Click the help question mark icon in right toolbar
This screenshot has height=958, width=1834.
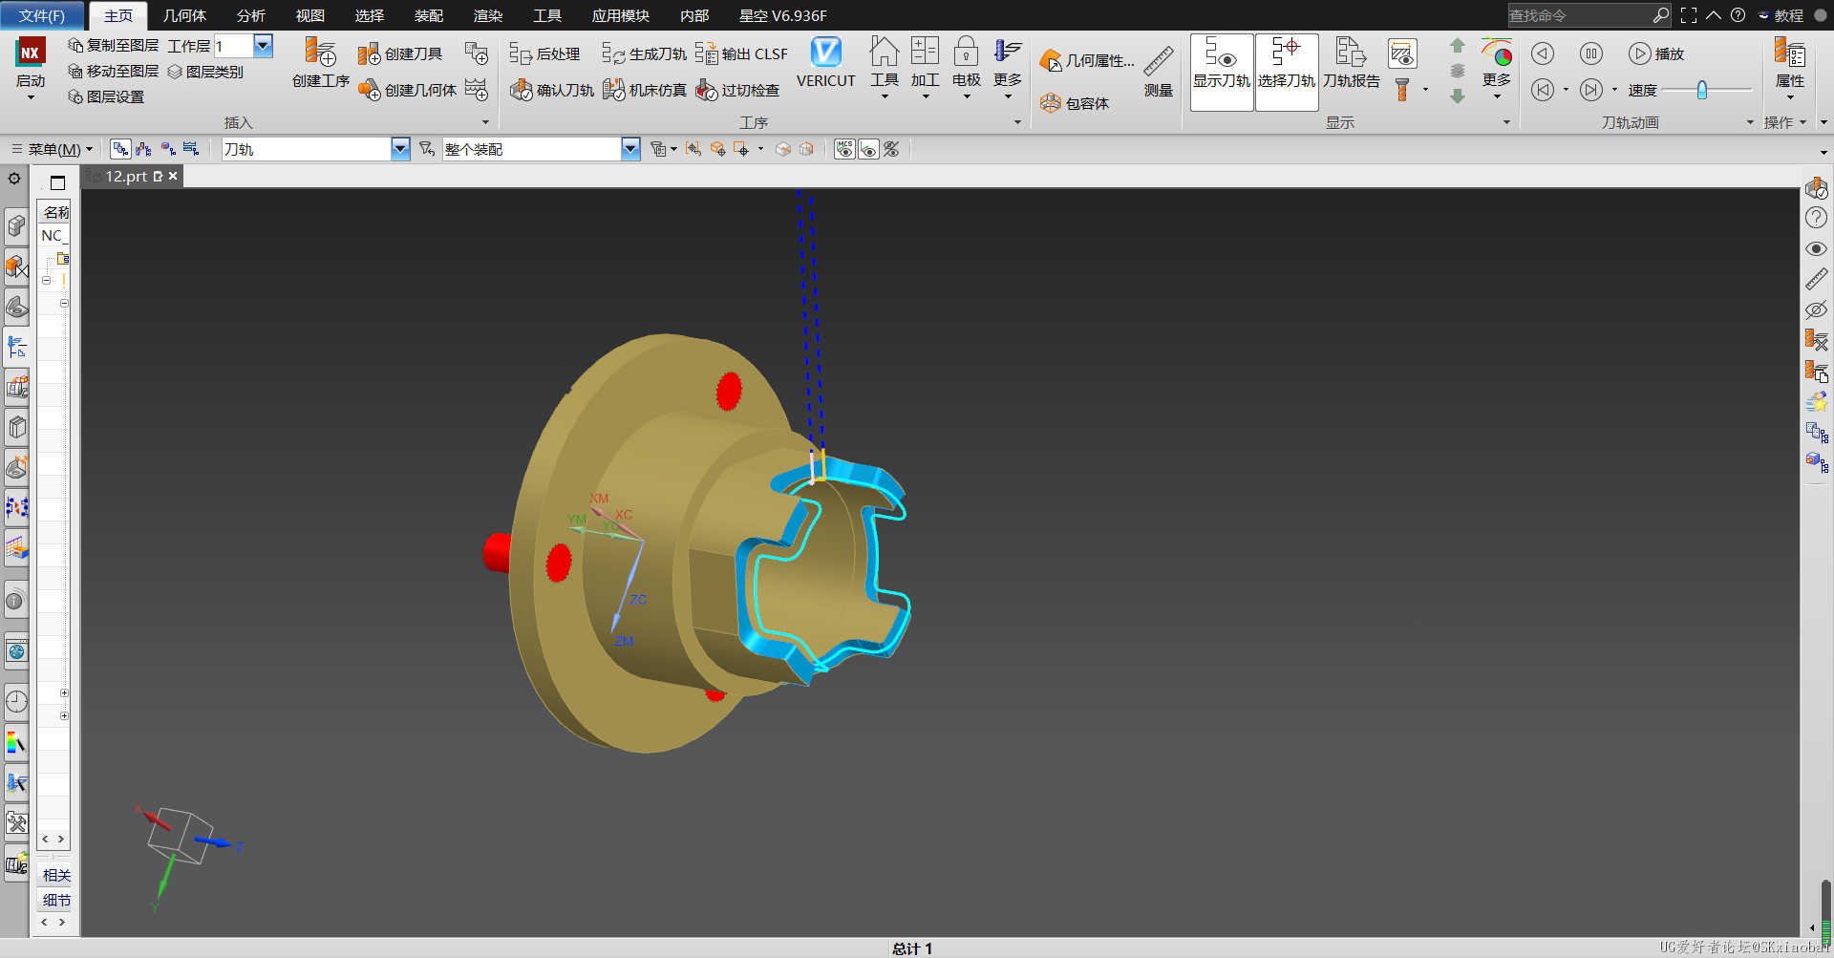coord(1816,218)
